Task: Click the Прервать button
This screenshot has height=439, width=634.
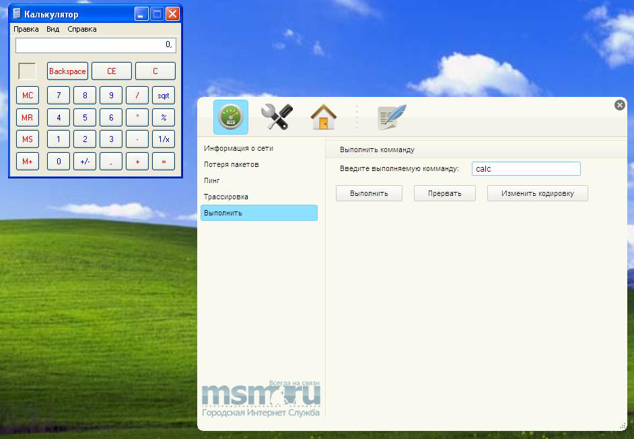Action: pyautogui.click(x=445, y=193)
